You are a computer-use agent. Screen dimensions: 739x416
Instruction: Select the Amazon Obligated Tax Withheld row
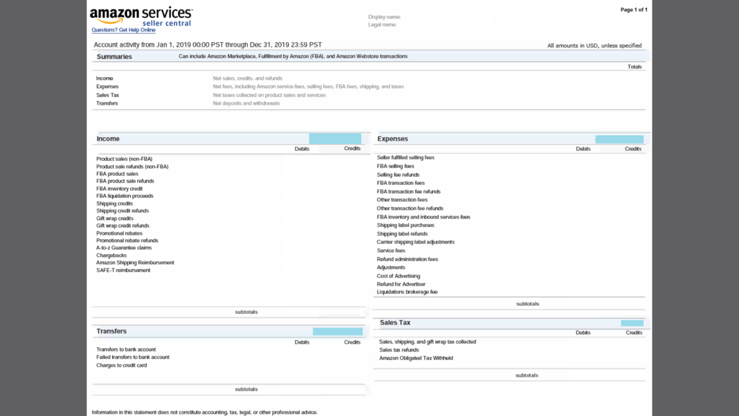click(416, 358)
